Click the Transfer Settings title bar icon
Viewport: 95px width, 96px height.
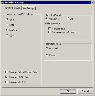[3, 3]
